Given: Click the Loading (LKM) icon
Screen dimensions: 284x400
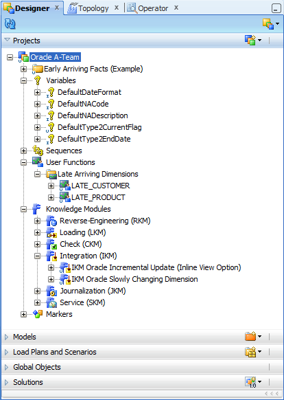Looking at the screenshot, I should [51, 232].
